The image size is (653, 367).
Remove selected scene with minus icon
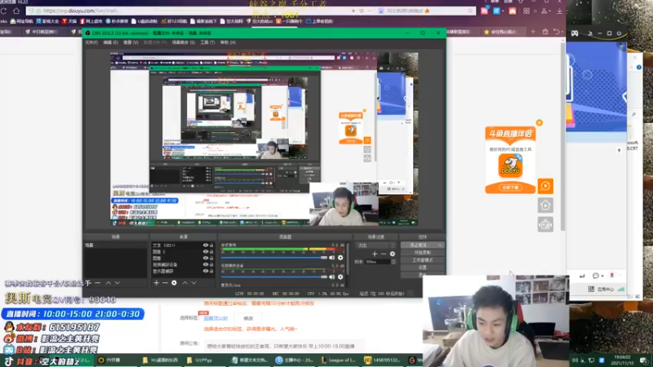(x=97, y=283)
